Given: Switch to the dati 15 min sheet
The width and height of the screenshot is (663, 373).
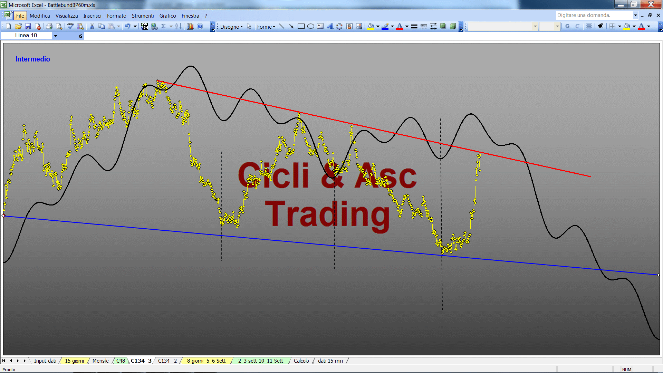Looking at the screenshot, I should pos(330,361).
